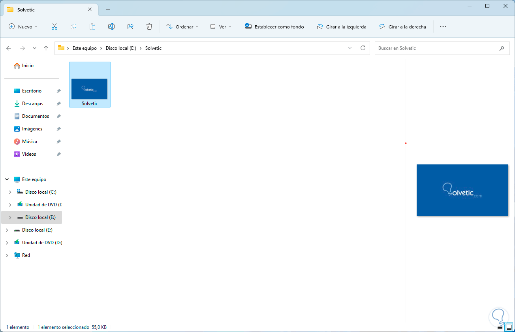
Task: Go up one folder level
Action: [x=46, y=48]
